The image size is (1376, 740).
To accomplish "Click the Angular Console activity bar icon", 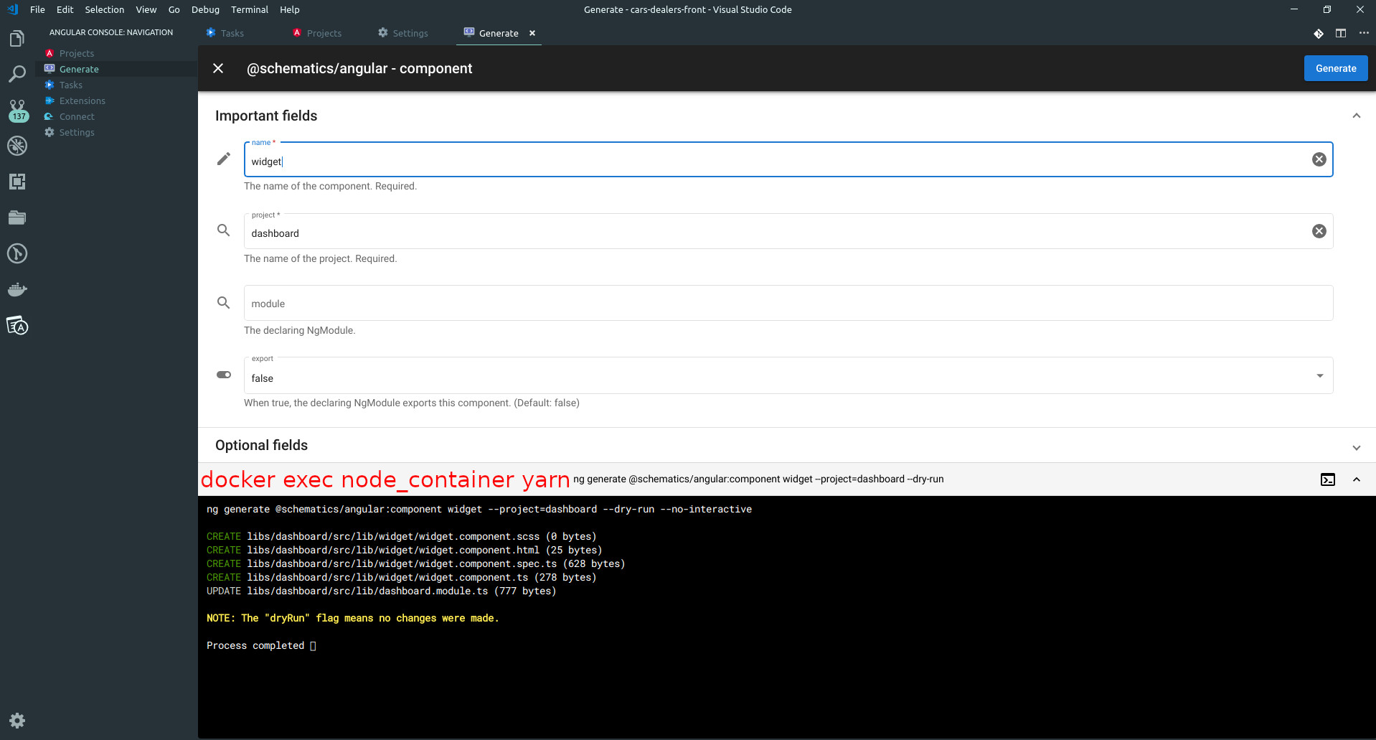I will pyautogui.click(x=17, y=325).
